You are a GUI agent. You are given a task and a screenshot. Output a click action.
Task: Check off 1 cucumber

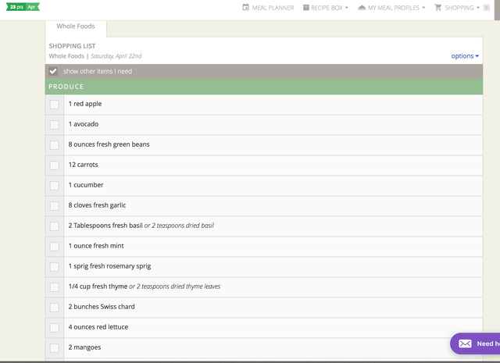tap(55, 186)
